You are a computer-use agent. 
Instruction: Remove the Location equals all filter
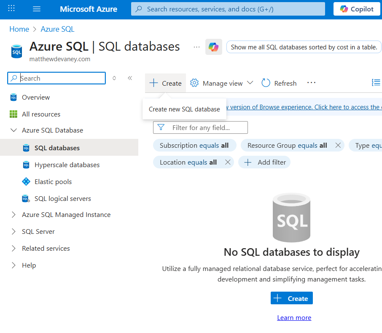228,162
